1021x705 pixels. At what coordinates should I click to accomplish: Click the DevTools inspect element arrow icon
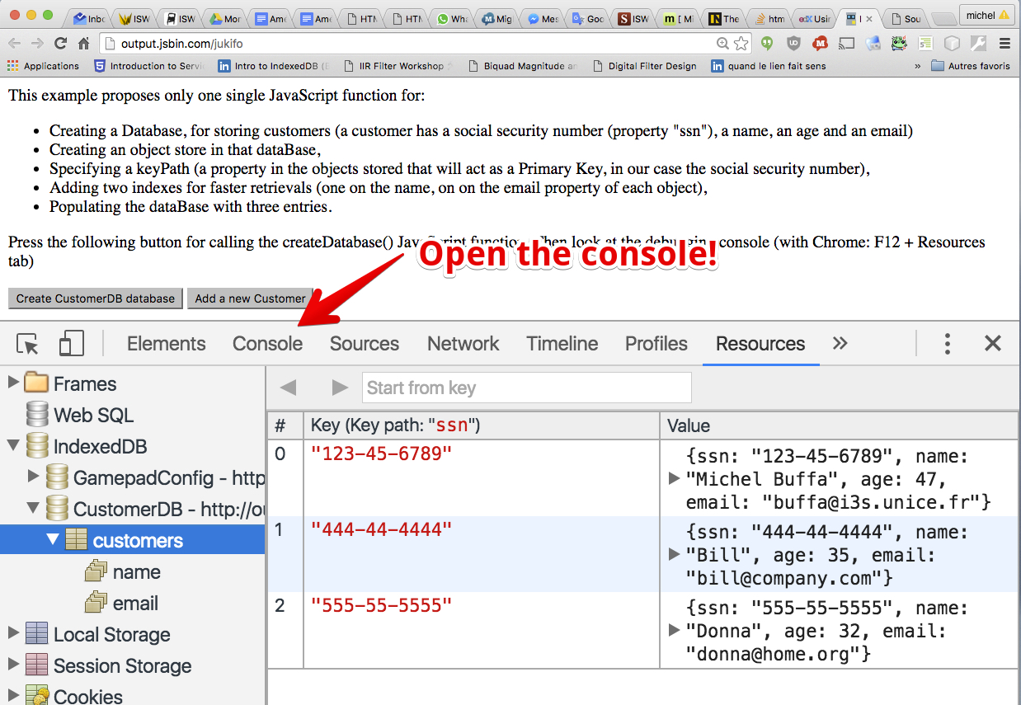point(28,344)
